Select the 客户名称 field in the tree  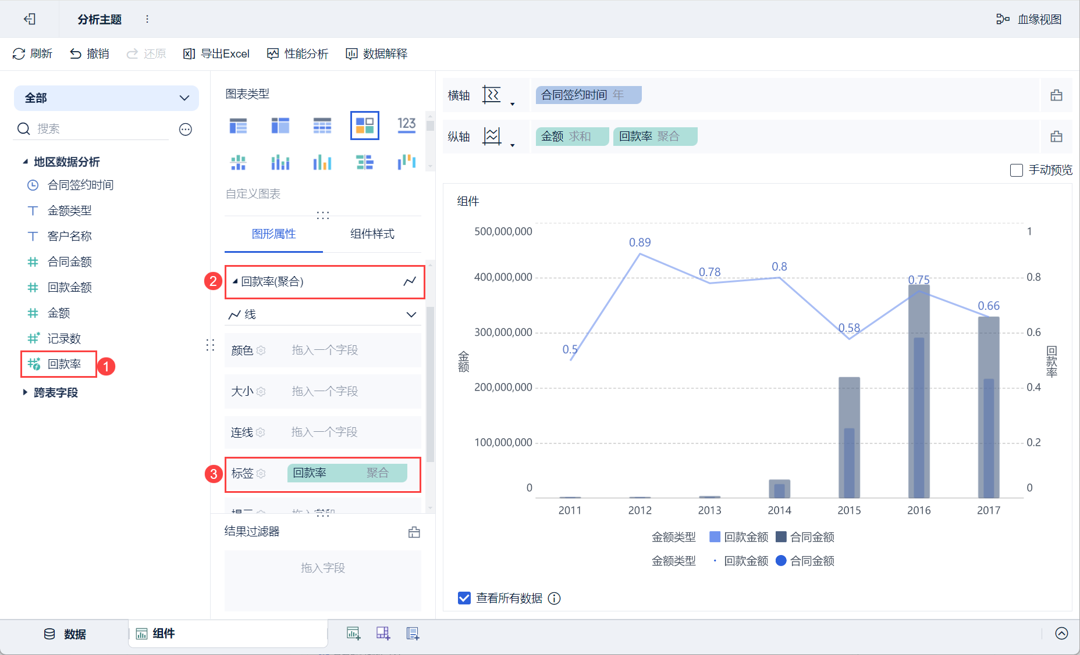pos(69,237)
